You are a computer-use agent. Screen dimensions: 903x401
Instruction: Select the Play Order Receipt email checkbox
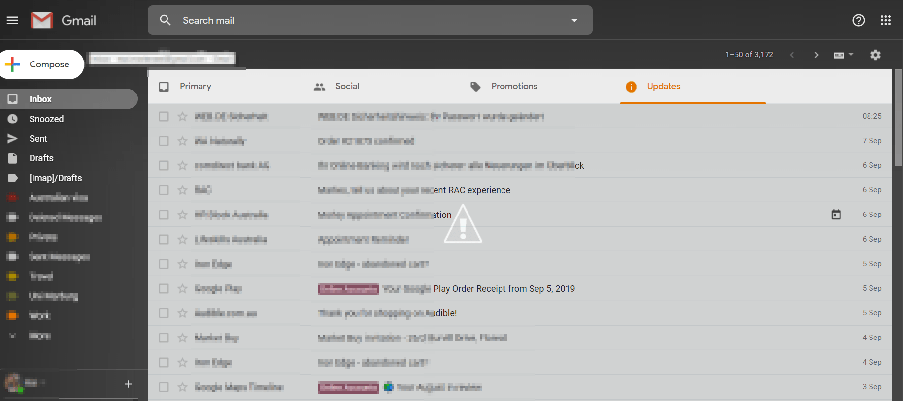[164, 288]
